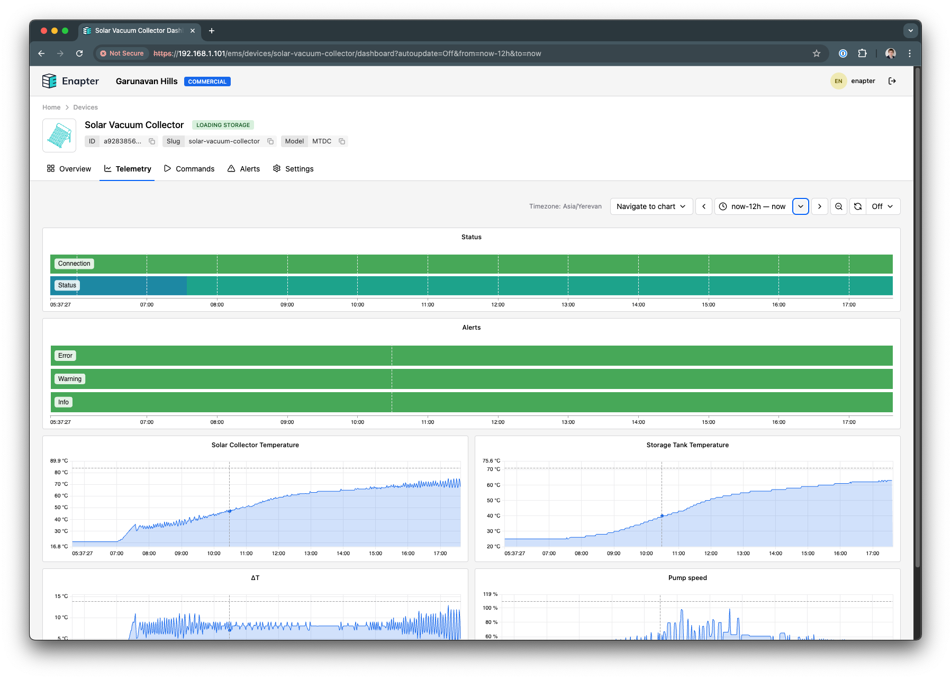Open the Commands tab
The image size is (951, 679).
coord(189,169)
